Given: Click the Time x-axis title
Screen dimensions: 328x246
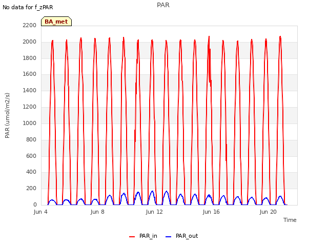Looking at the screenshot, I should (290, 220).
